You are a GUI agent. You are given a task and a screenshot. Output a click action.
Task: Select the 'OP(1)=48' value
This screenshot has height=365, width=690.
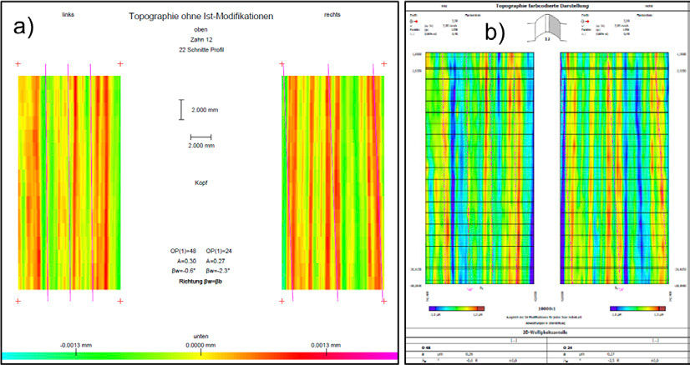tap(183, 251)
